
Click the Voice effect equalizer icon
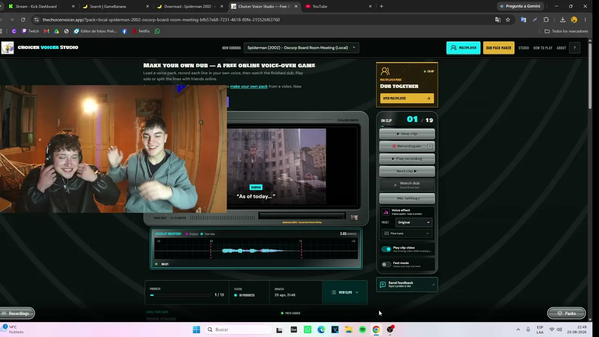386,212
